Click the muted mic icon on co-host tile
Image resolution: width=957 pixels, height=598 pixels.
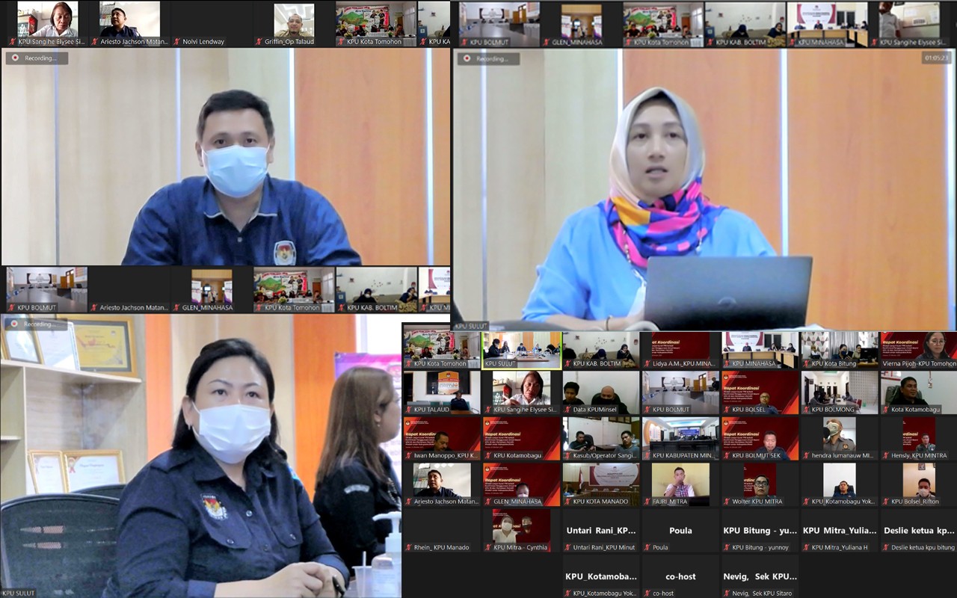coord(647,594)
